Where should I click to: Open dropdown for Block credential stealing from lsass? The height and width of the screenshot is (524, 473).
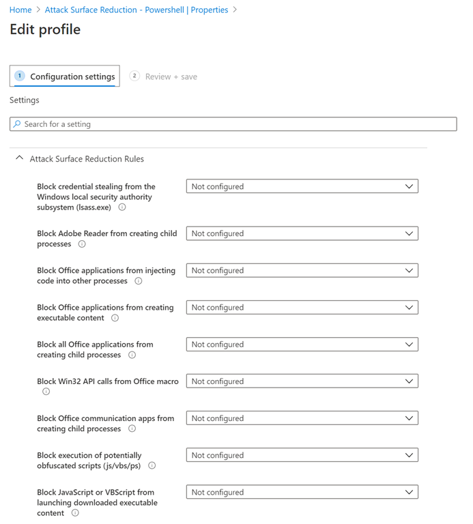click(x=302, y=186)
